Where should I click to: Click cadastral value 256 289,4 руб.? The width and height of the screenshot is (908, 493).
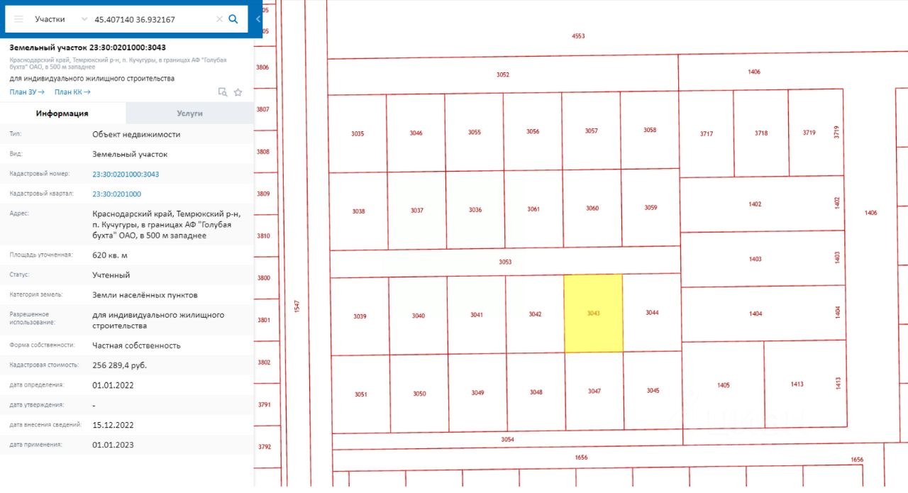pos(120,365)
